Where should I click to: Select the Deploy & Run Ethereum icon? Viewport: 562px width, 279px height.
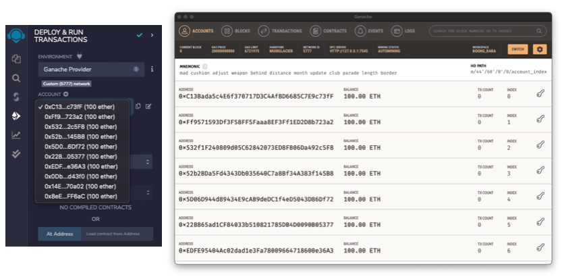(16, 116)
